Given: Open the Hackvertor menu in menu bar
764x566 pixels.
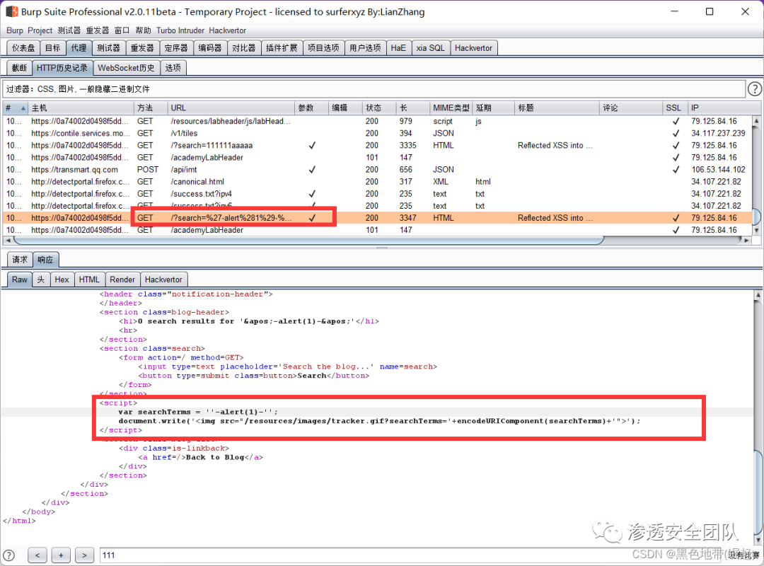Looking at the screenshot, I should (228, 30).
